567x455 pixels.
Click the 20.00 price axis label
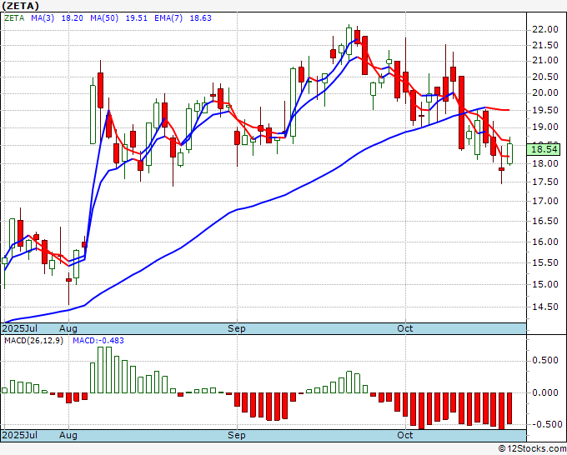point(545,93)
